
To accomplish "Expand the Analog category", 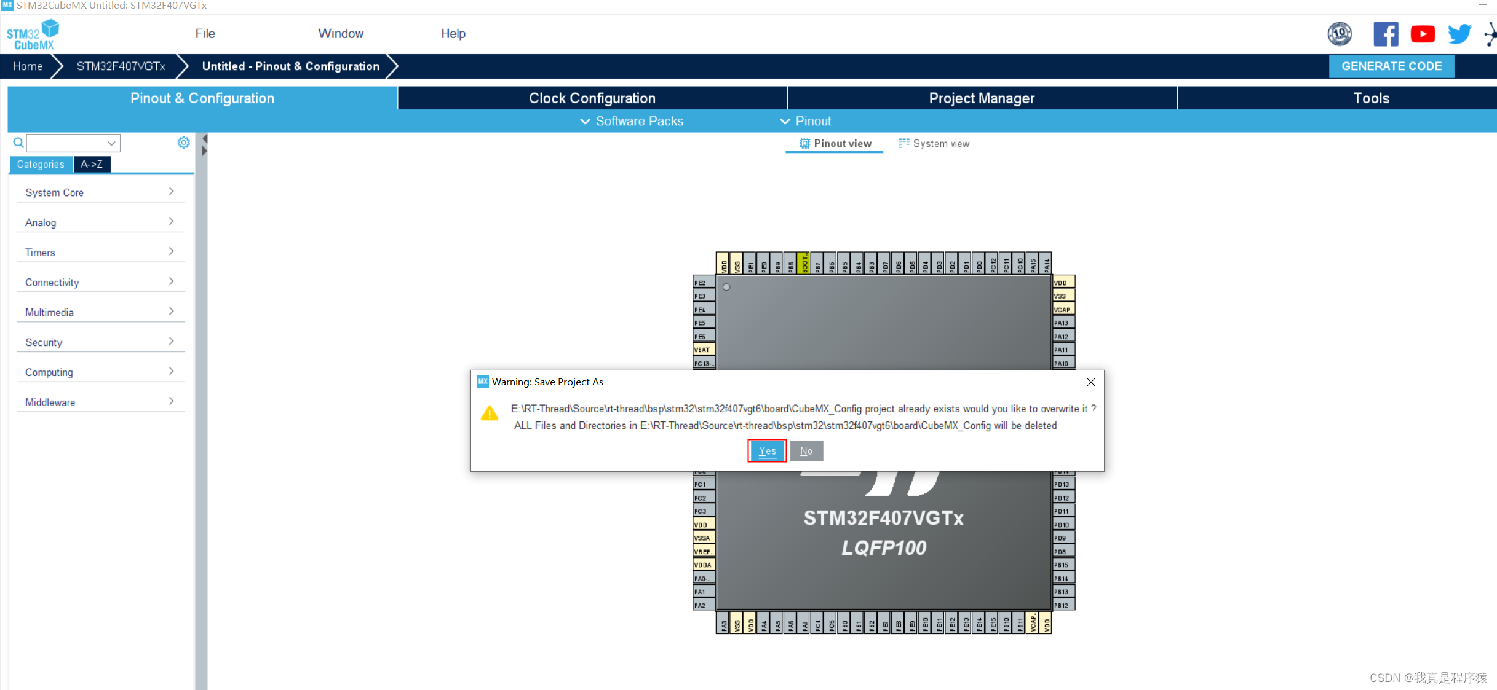I will [101, 222].
